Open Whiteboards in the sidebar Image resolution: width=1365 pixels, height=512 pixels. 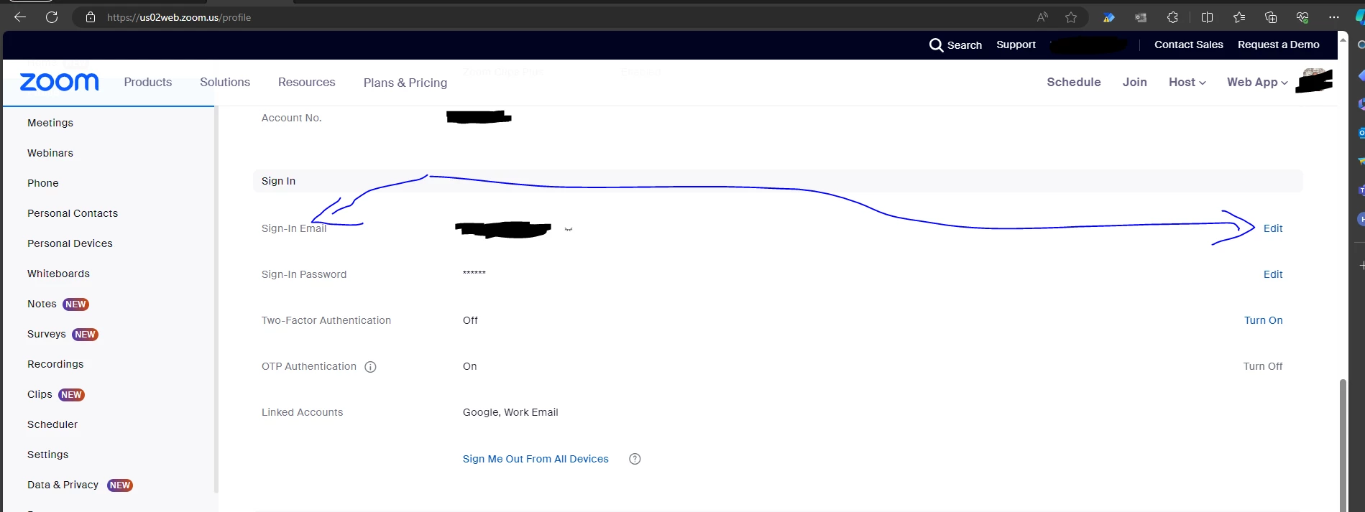tap(58, 274)
